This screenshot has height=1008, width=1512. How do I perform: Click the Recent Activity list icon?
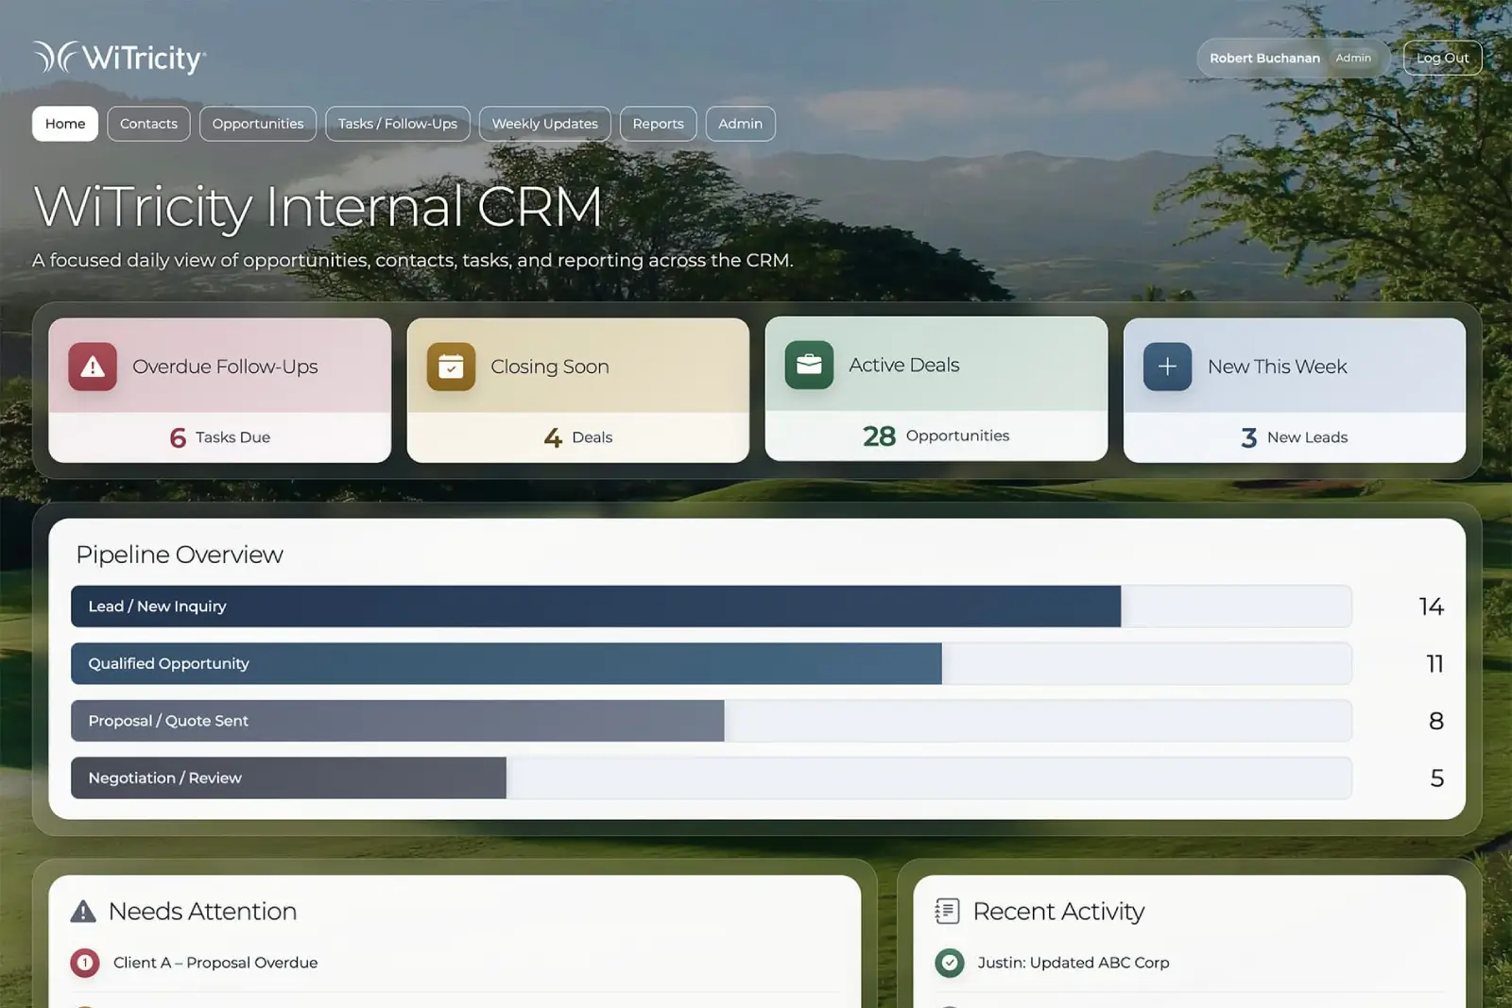(947, 911)
